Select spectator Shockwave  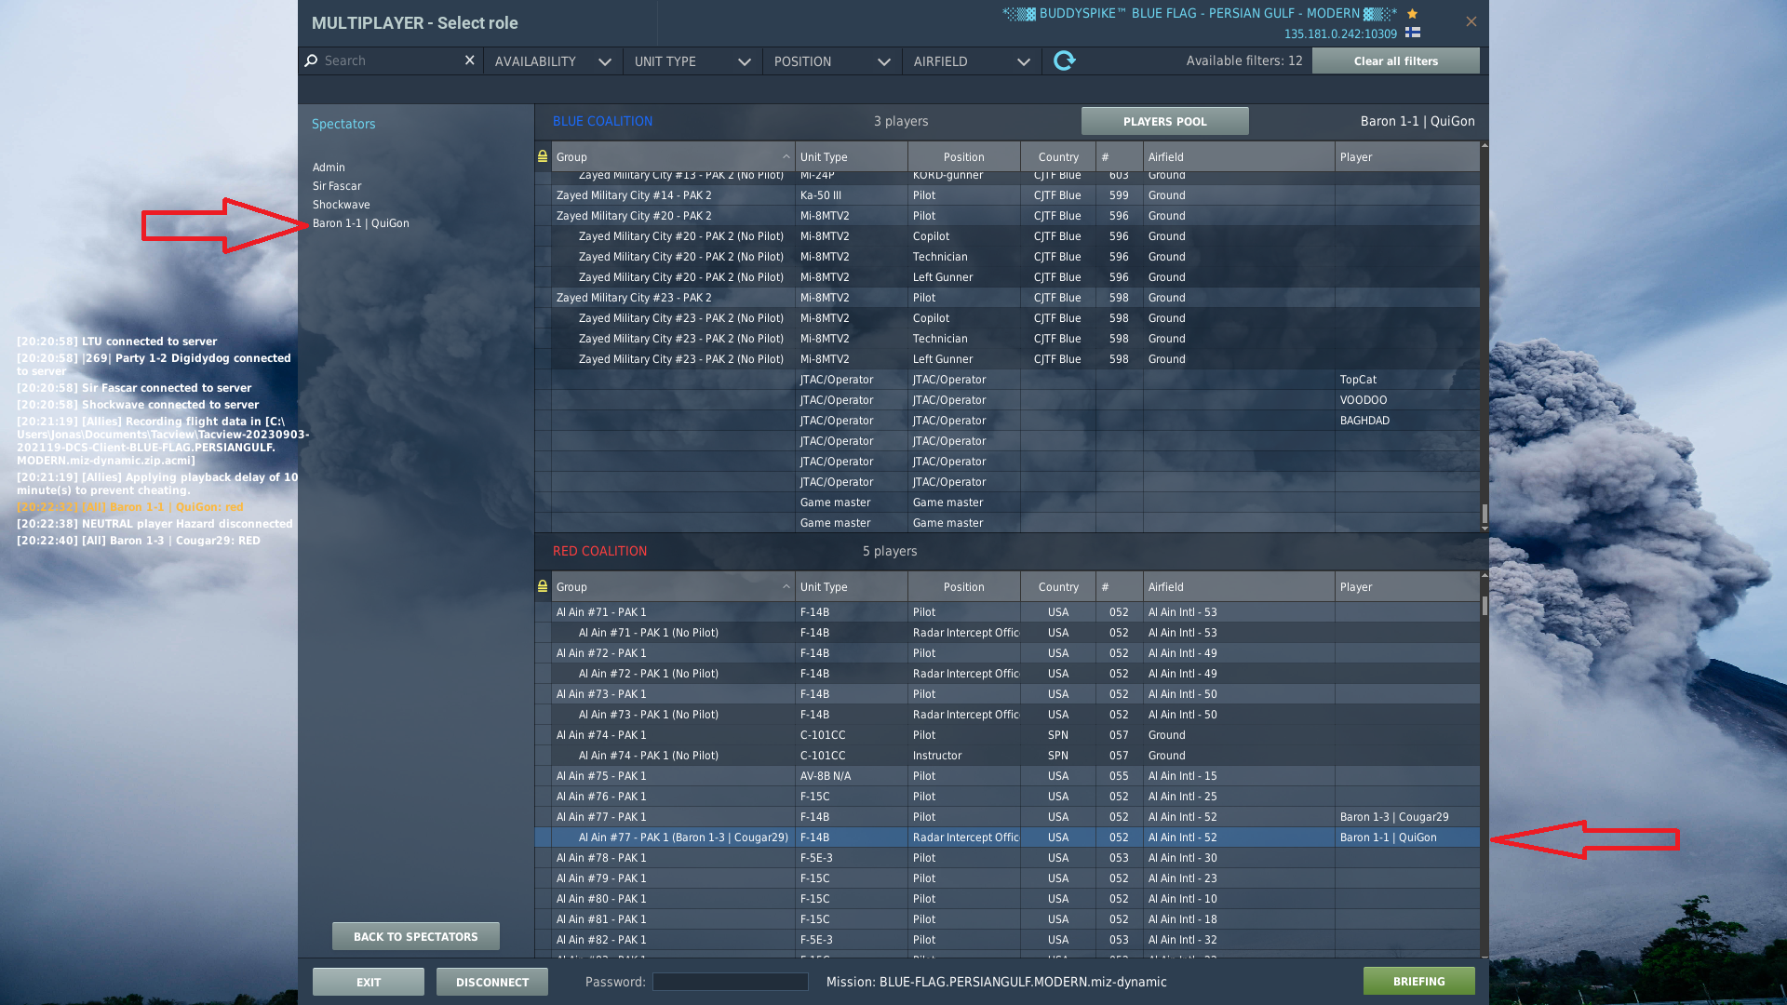tap(341, 205)
